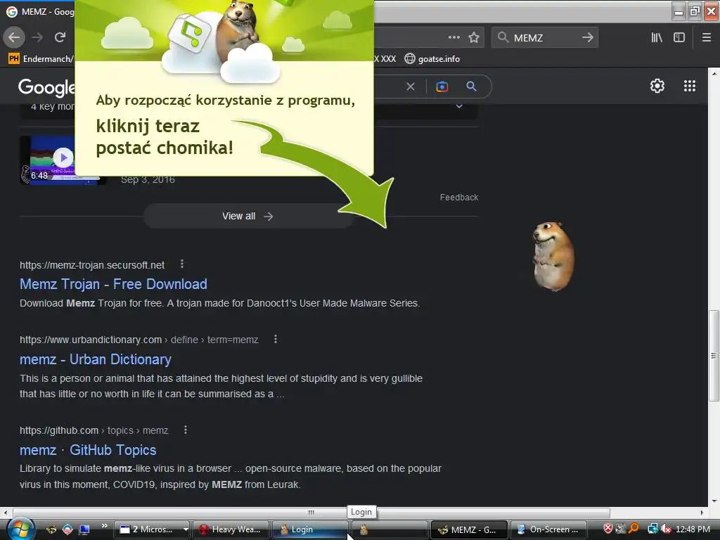Click the horizontal scrollbar thumb

click(311, 513)
